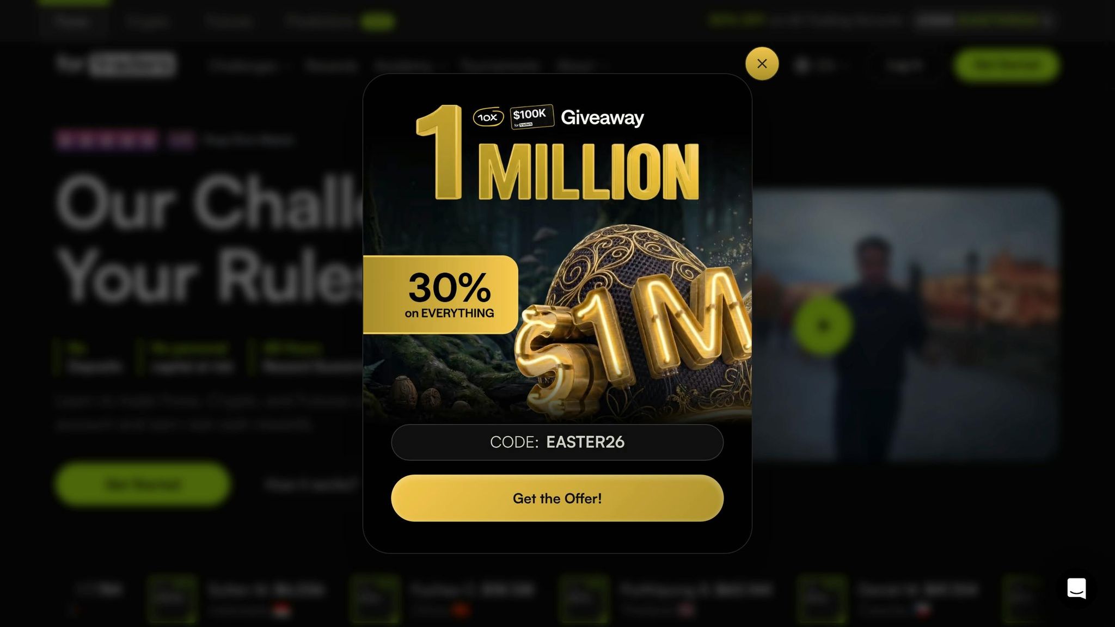
Task: Select the CODE: EASTER26 promo field
Action: (557, 442)
